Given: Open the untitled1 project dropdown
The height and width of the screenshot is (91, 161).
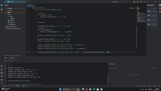Looking at the screenshot, I should click(x=11, y=2).
